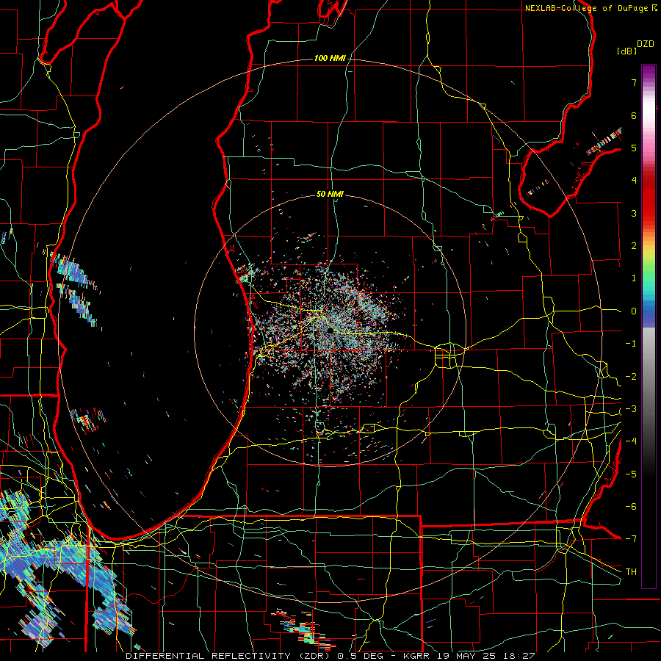The image size is (661, 661).
Task: Click the -2 value on the scale
Action: coord(631,377)
